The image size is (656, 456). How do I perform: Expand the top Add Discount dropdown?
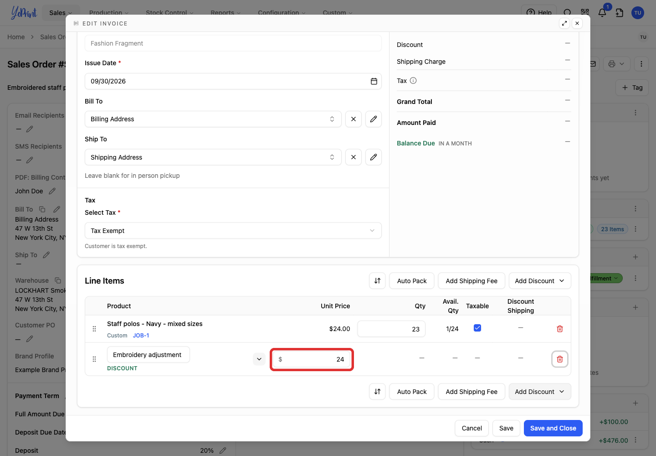tap(540, 281)
